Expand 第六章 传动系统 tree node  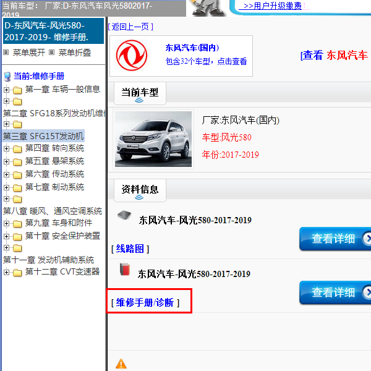[x=6, y=174]
